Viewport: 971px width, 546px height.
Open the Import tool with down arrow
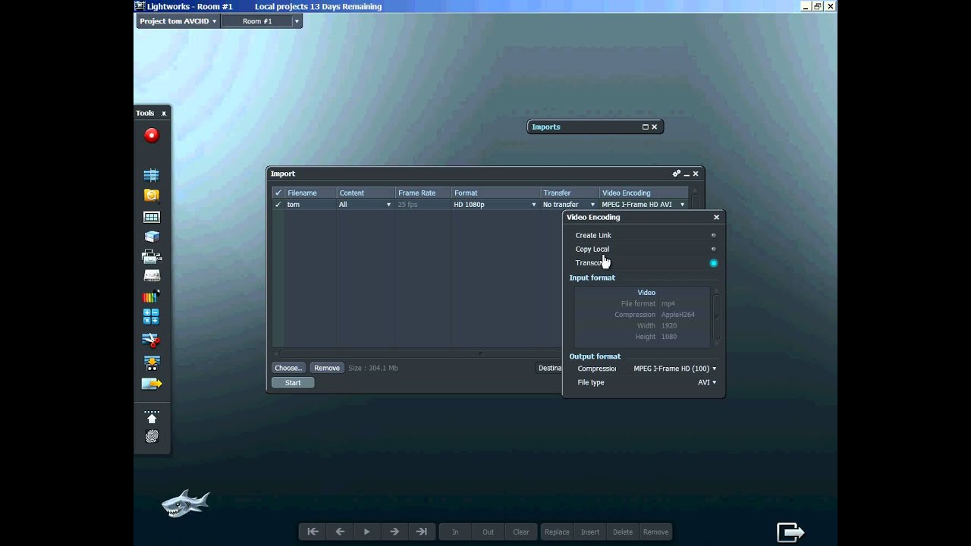pos(152,362)
